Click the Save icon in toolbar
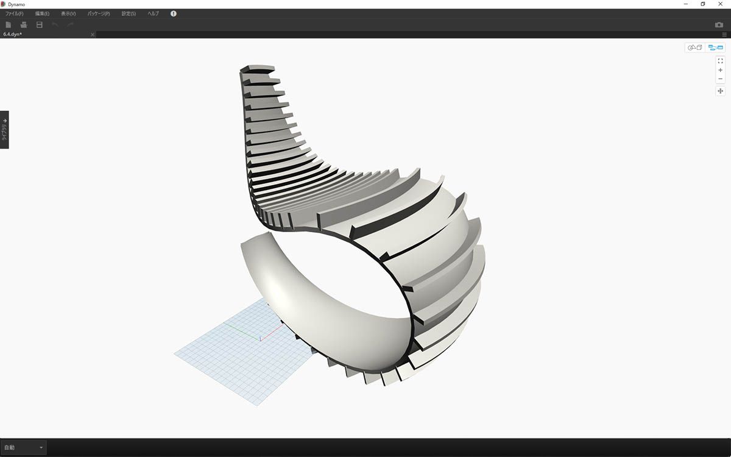 (40, 24)
